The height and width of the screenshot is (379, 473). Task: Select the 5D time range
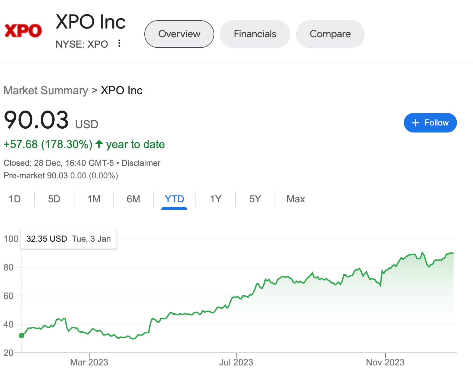pos(54,199)
